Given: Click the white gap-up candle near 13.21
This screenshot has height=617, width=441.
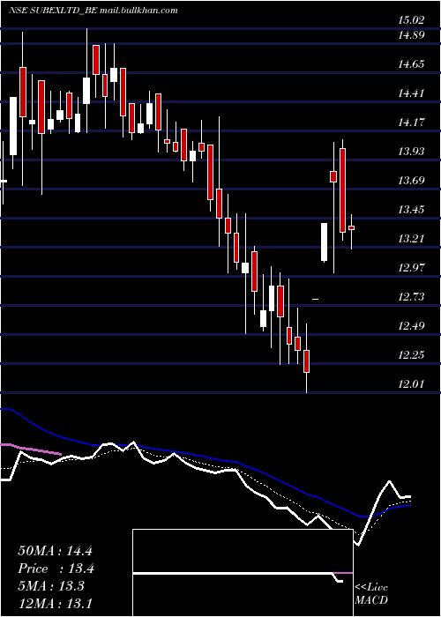Looking at the screenshot, I should click(x=324, y=242).
